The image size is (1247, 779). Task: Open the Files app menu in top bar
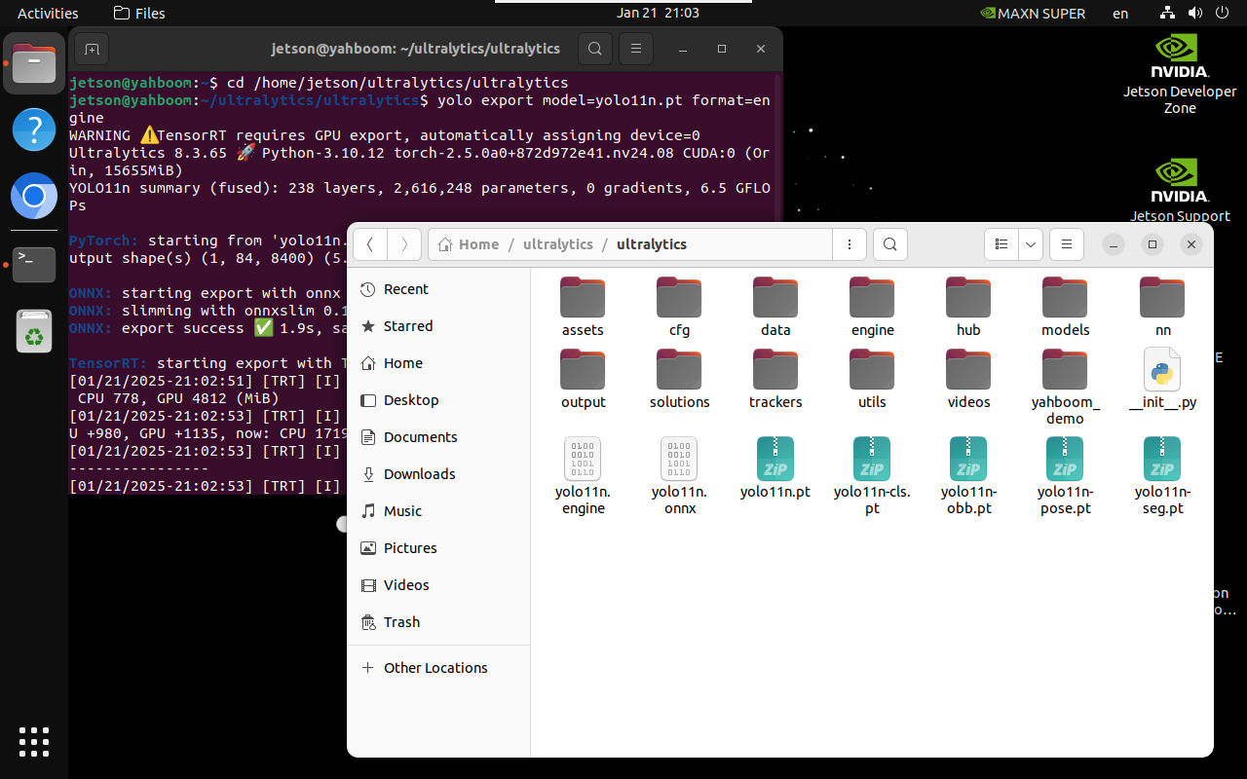pos(139,13)
